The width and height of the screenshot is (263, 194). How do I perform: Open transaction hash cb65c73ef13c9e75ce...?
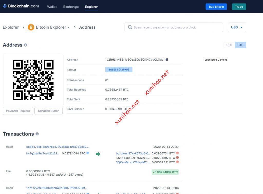click(57, 147)
